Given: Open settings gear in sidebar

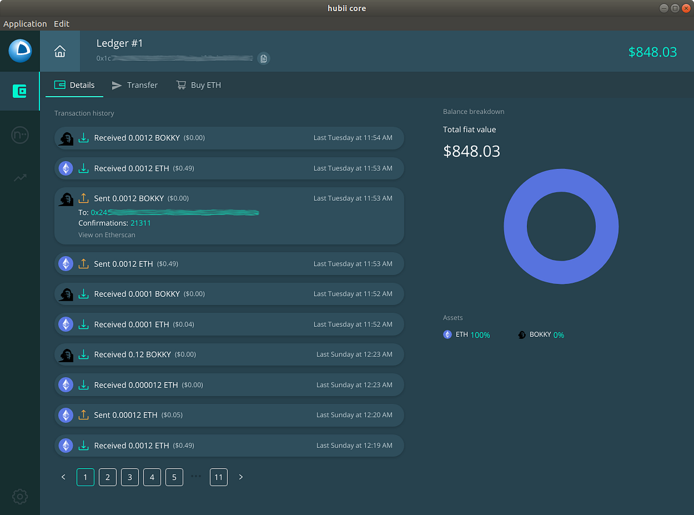Looking at the screenshot, I should 20,496.
